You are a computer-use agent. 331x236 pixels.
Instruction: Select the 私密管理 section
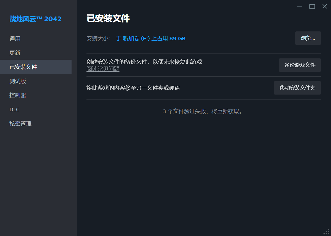pyautogui.click(x=20, y=123)
